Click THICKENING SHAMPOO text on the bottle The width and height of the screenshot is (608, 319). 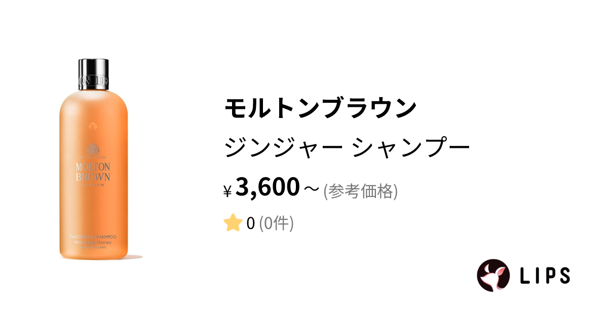pyautogui.click(x=93, y=236)
